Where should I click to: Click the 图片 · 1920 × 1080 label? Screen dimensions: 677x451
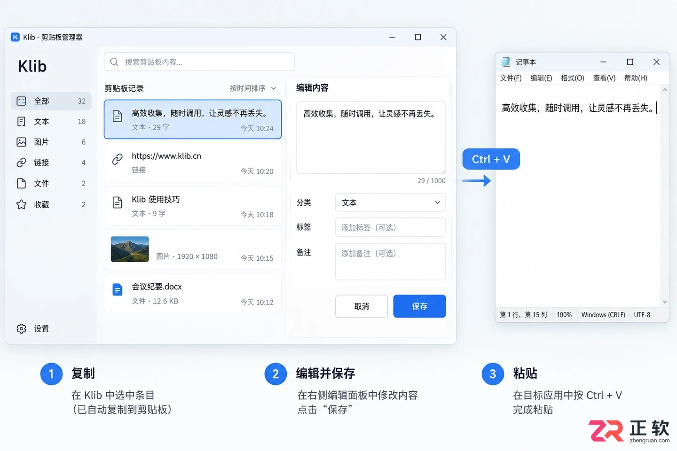click(187, 257)
